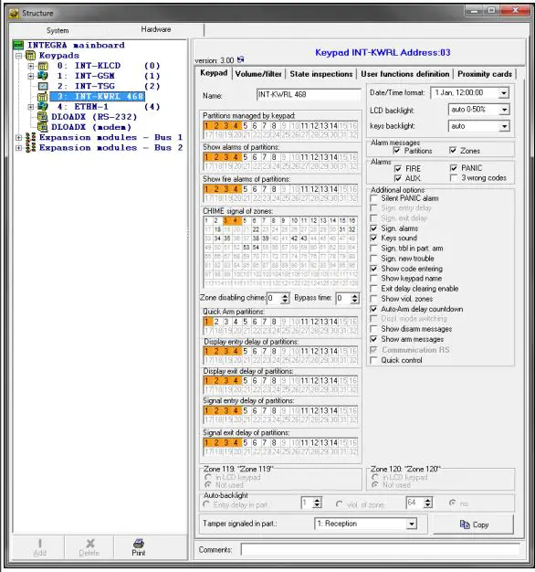The image size is (535, 572).
Task: Switch to the System tab
Action: pyautogui.click(x=58, y=30)
